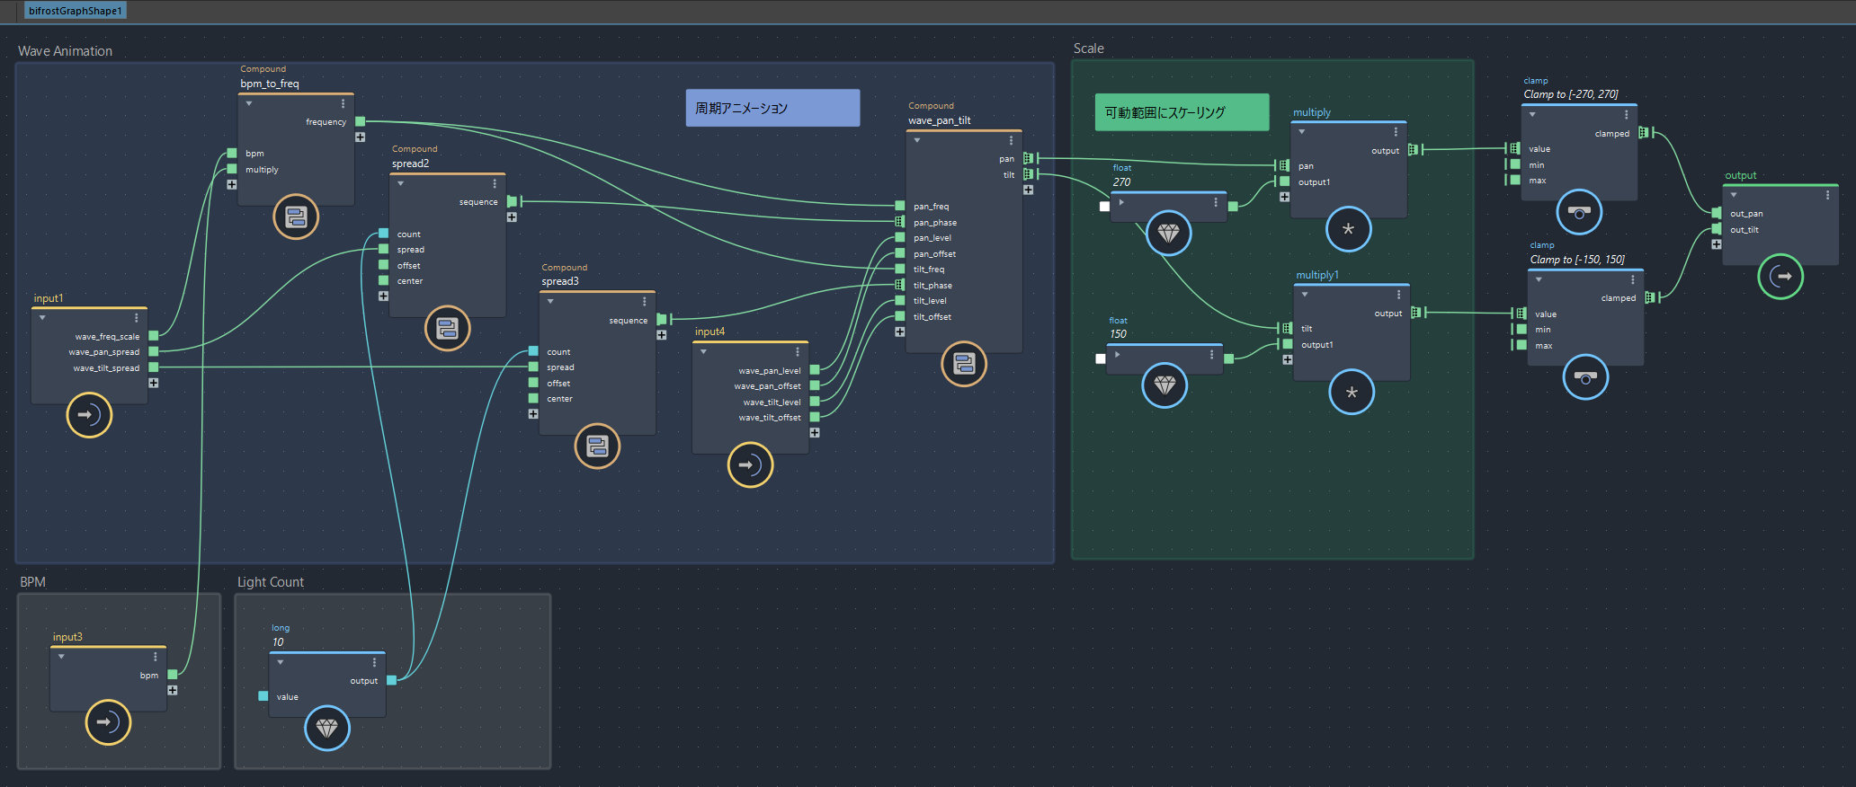
Task: Click the wave_tilt_spread output port on input1
Action: coord(153,367)
